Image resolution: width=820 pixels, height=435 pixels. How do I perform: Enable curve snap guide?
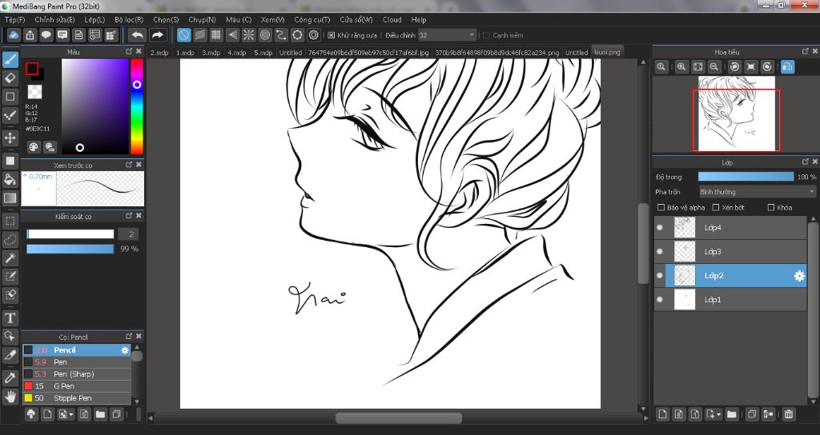pos(281,35)
